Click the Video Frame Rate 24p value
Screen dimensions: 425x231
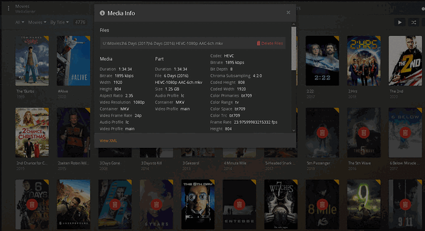[138, 116]
